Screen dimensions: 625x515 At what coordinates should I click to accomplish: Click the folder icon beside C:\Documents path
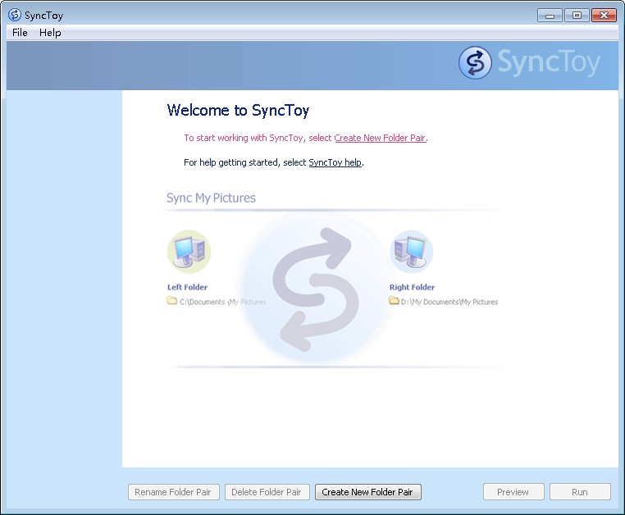pos(171,301)
